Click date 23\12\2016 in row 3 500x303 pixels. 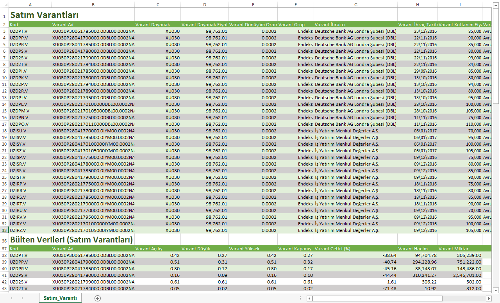click(418, 31)
